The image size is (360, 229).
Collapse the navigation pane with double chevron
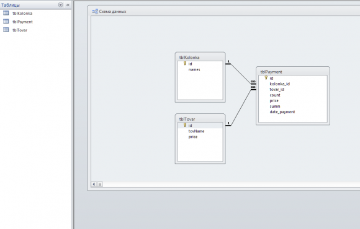[x=68, y=5]
